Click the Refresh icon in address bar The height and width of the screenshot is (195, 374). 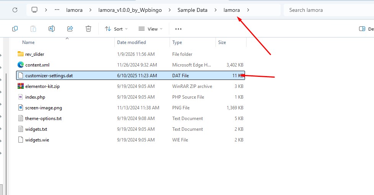pyautogui.click(x=15, y=10)
